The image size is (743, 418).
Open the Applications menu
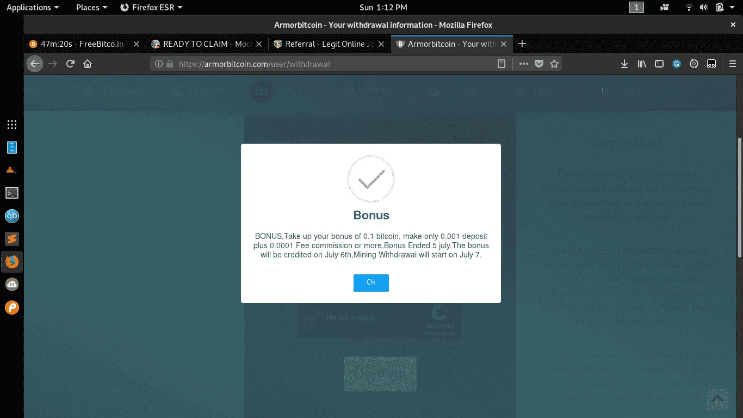[33, 7]
